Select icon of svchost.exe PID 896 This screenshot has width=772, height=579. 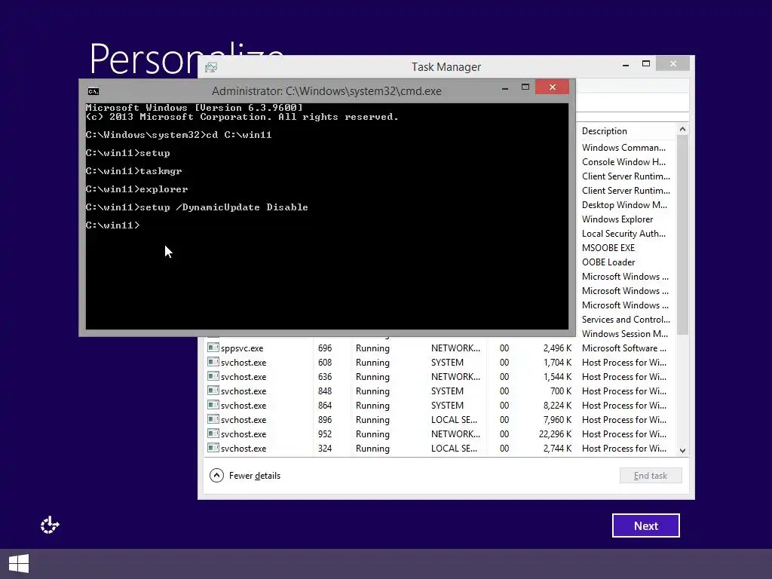point(213,419)
